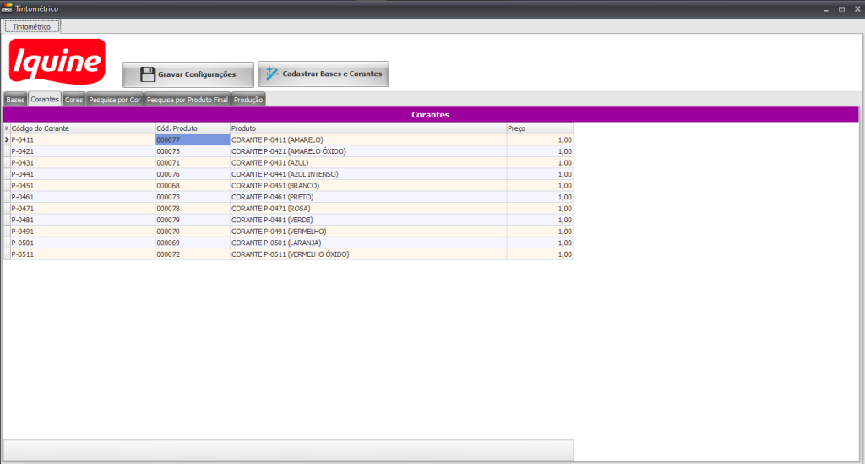
Task: Select the Cód. Produto cell 000077
Action: (x=192, y=139)
